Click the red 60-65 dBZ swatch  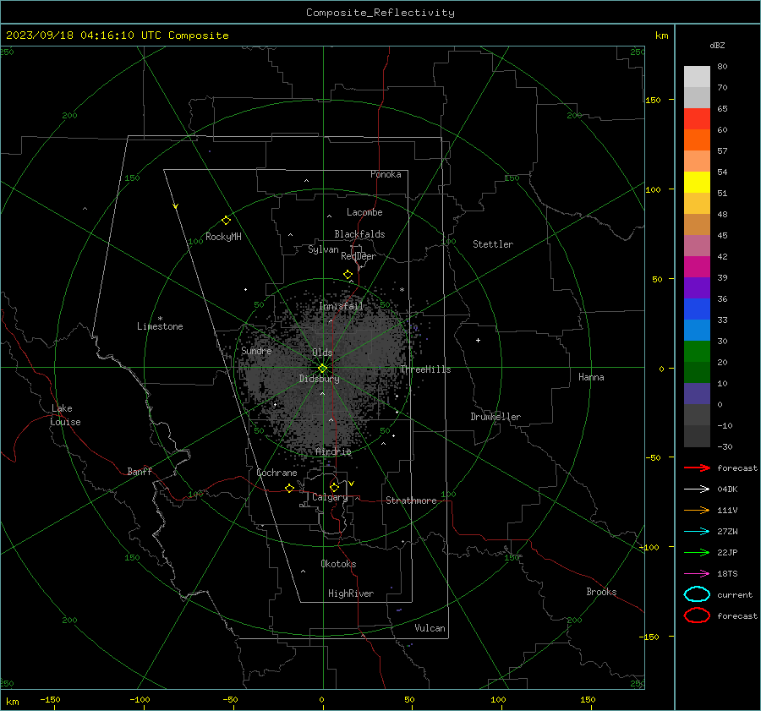click(x=697, y=118)
